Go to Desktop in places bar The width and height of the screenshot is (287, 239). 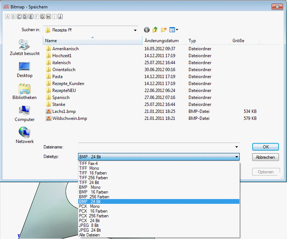click(25, 70)
